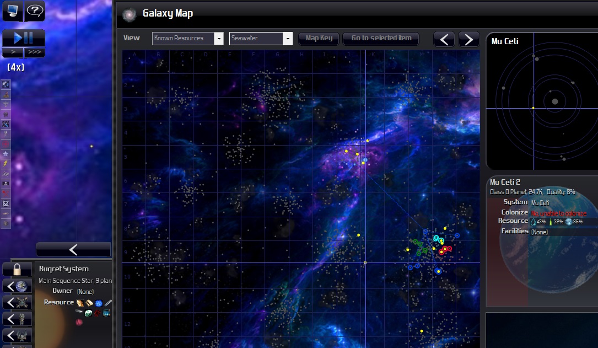Open the red crosshair target sidebar icon

tap(6, 144)
